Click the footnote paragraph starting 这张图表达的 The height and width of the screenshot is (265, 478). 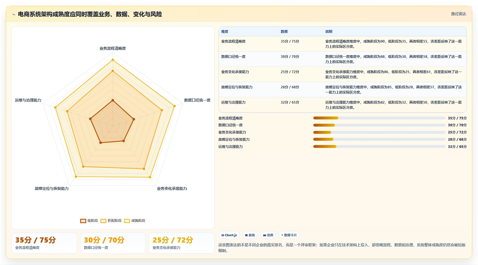tap(342, 248)
